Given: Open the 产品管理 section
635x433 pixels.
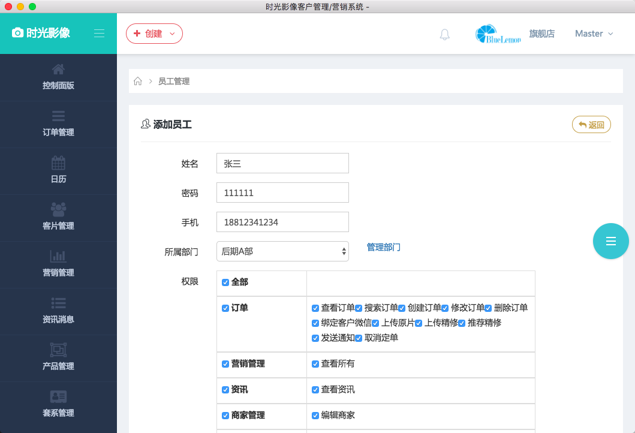Looking at the screenshot, I should pos(58,358).
